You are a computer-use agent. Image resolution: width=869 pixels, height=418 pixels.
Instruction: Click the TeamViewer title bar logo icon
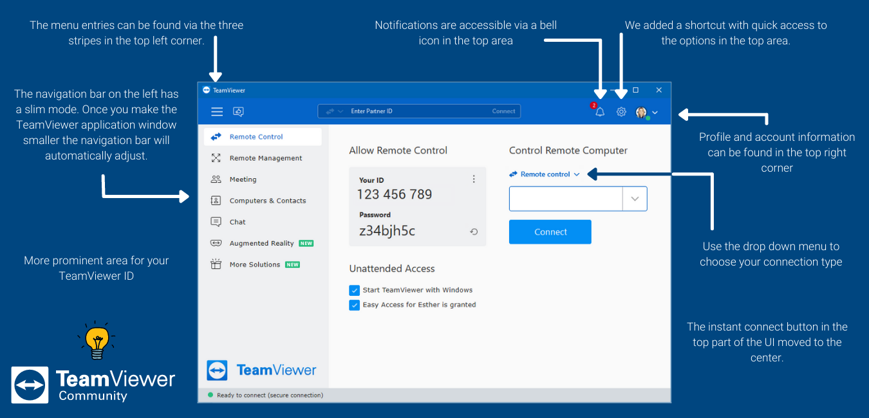[207, 90]
